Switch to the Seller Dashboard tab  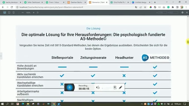tap(34, 2)
